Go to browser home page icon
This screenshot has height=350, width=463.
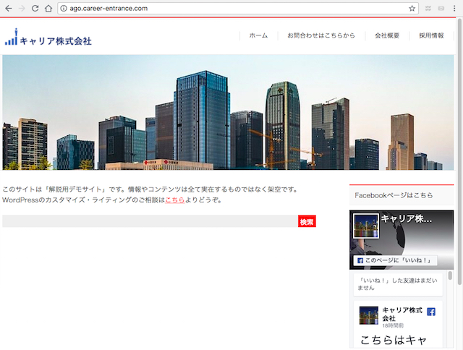[48, 8]
